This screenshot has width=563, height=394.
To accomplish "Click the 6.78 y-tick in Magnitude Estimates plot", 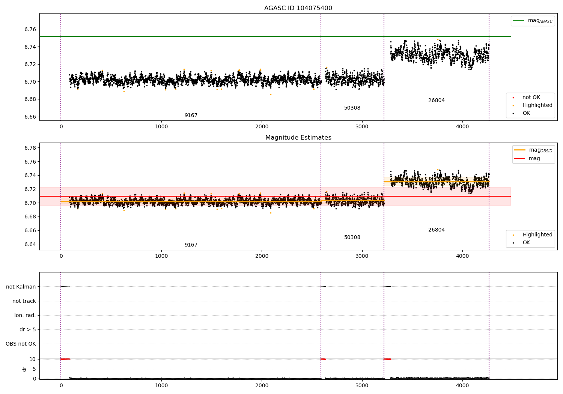I will point(30,148).
